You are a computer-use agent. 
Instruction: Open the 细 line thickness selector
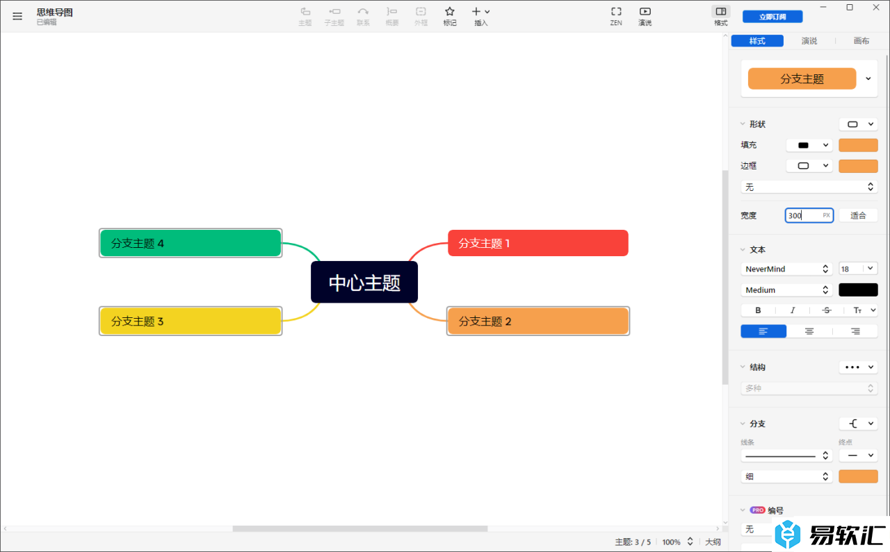click(787, 476)
